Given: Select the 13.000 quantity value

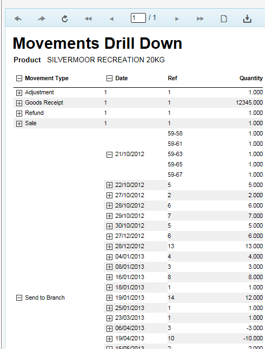Looking at the screenshot, I should (x=254, y=246).
